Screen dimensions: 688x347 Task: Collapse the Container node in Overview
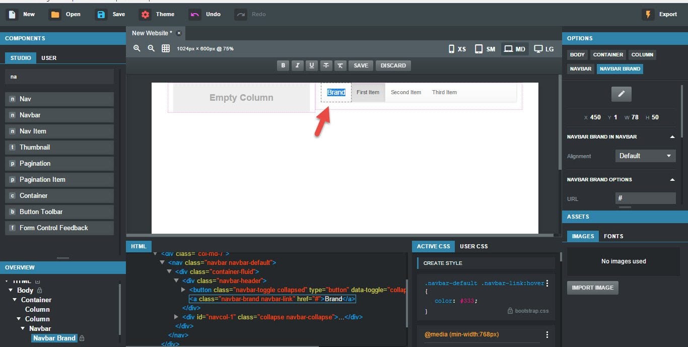point(15,300)
